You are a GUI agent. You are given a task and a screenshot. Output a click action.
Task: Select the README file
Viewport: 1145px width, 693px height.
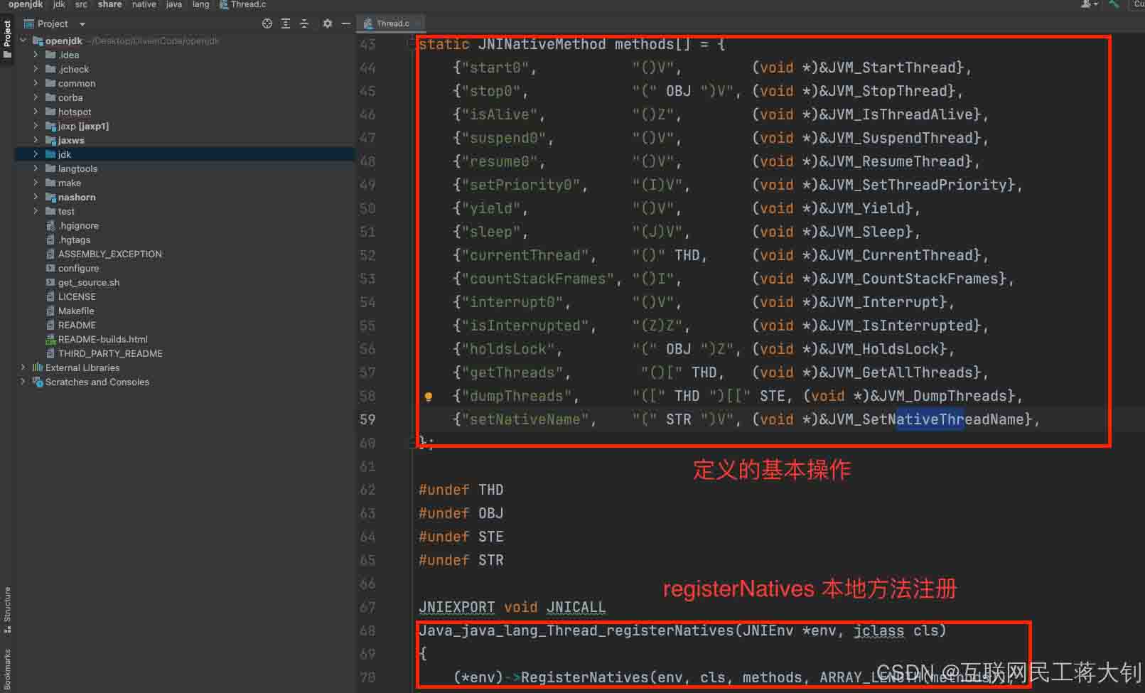click(77, 325)
